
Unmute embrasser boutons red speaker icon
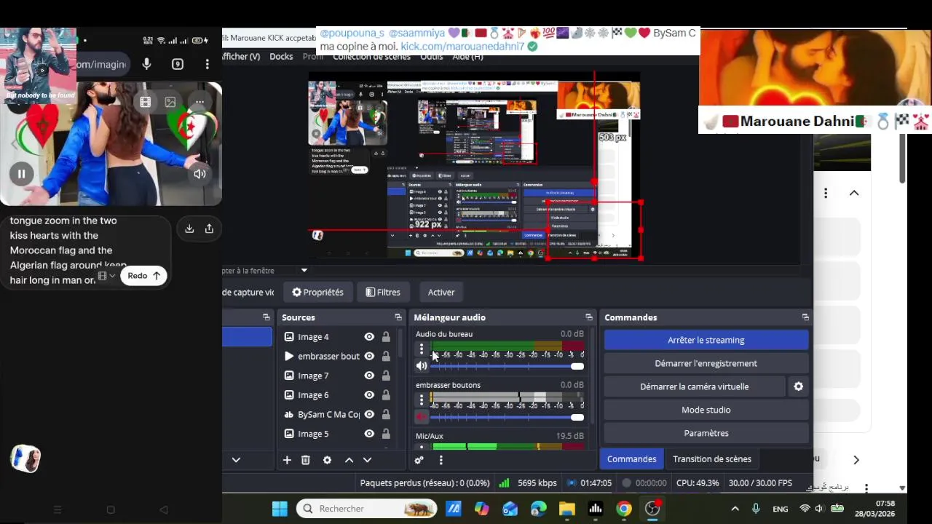[x=422, y=417]
